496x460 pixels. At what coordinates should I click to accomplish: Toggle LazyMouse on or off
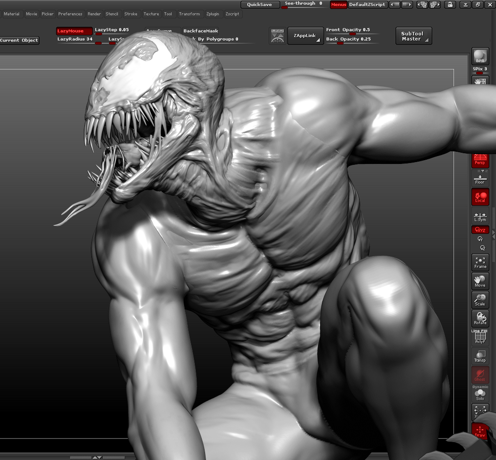pos(74,31)
